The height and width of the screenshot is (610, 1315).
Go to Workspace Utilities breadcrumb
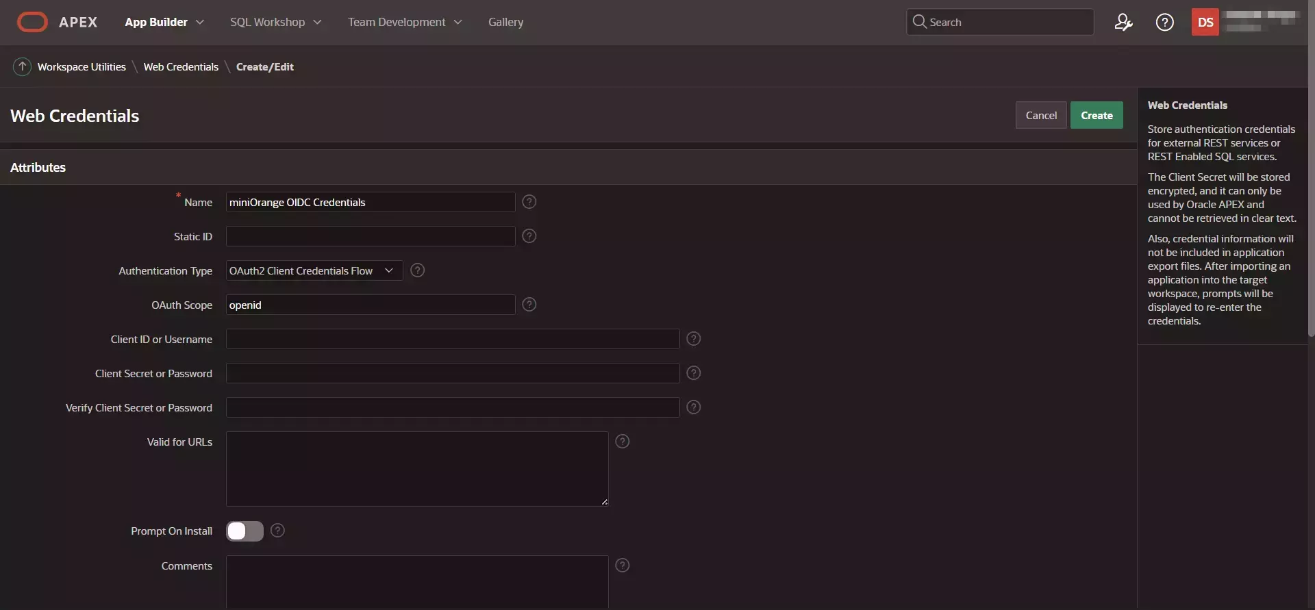click(82, 66)
